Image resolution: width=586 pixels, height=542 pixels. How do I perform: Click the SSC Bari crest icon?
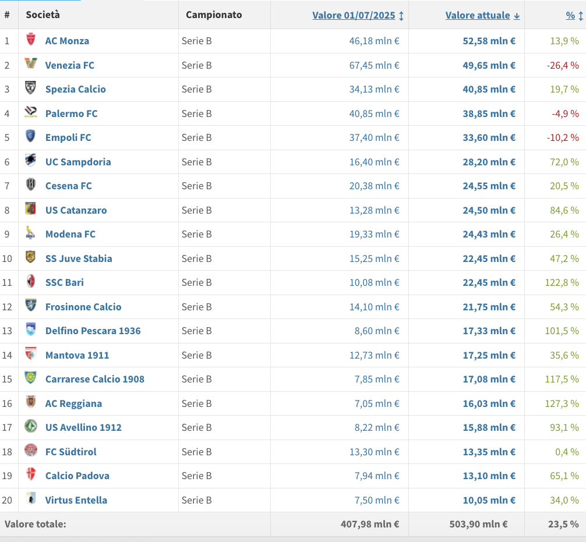31,282
